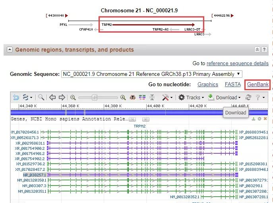Zoom to sequence level (ATG icon)
Image resolution: width=273 pixels, height=203 pixels.
(133, 97)
